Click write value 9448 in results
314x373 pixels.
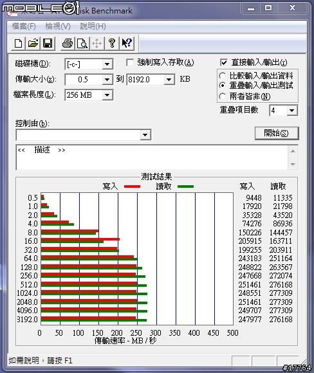(254, 197)
